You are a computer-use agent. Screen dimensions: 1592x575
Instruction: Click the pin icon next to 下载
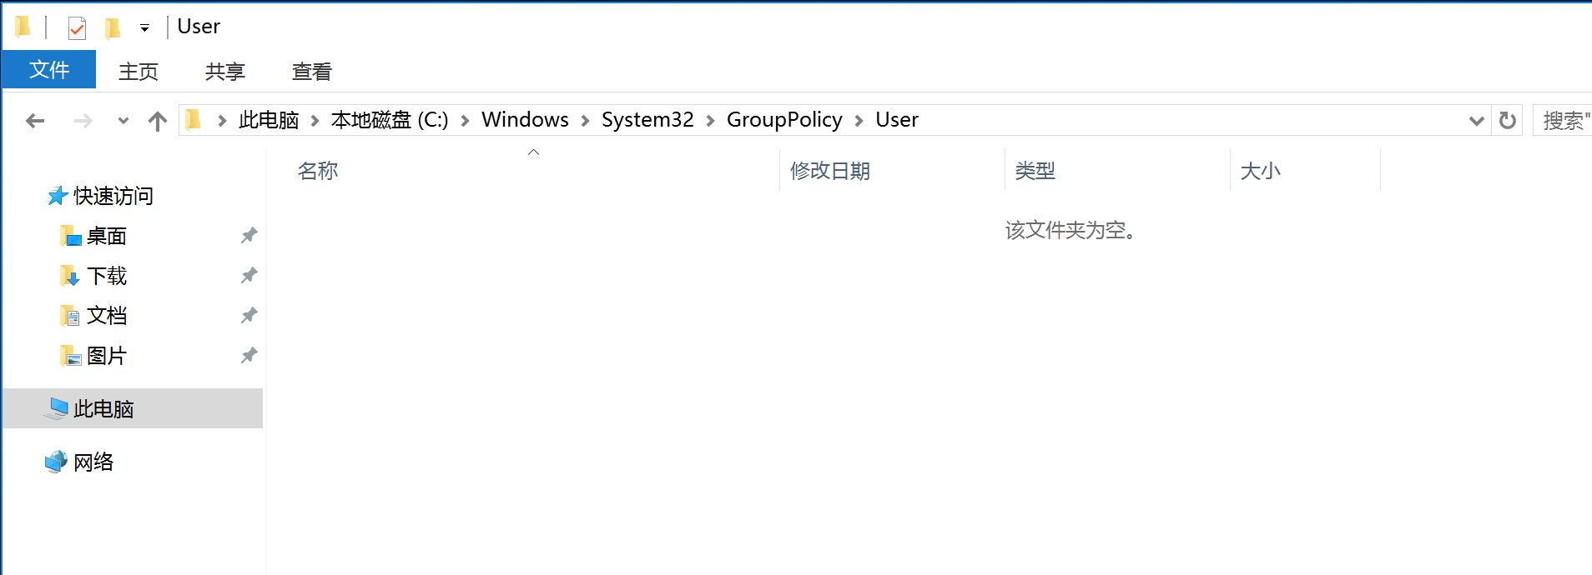249,276
